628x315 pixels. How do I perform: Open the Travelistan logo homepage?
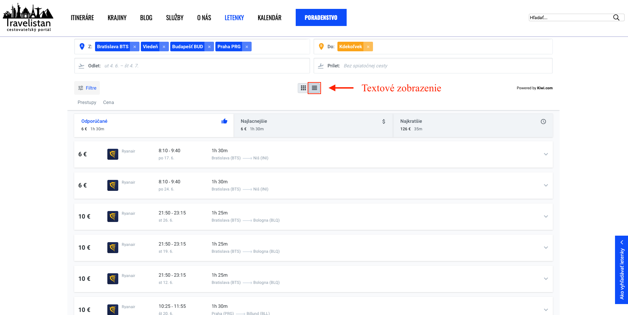click(x=28, y=17)
